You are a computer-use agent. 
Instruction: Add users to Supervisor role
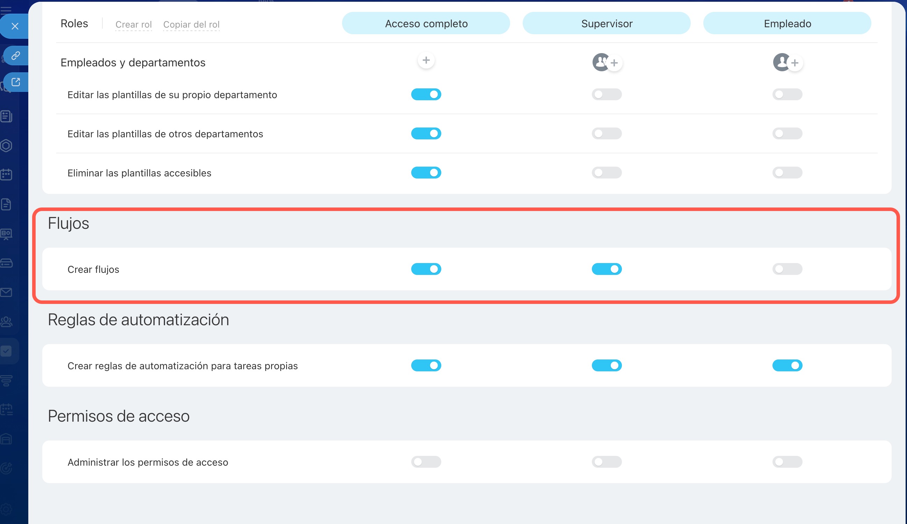[x=614, y=63]
